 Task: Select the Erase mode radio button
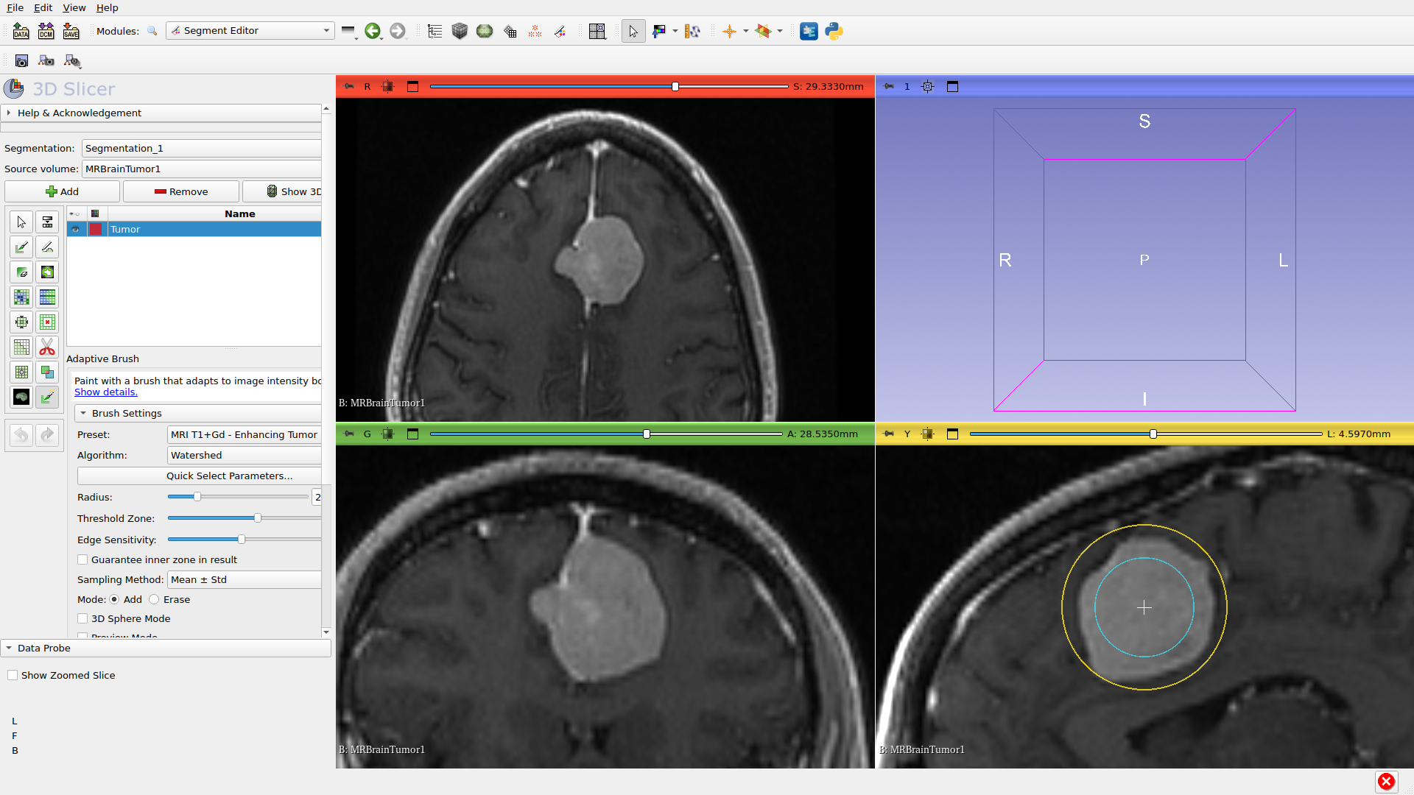pyautogui.click(x=154, y=599)
